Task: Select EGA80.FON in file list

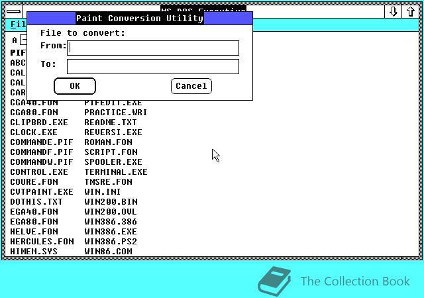Action: [x=34, y=222]
